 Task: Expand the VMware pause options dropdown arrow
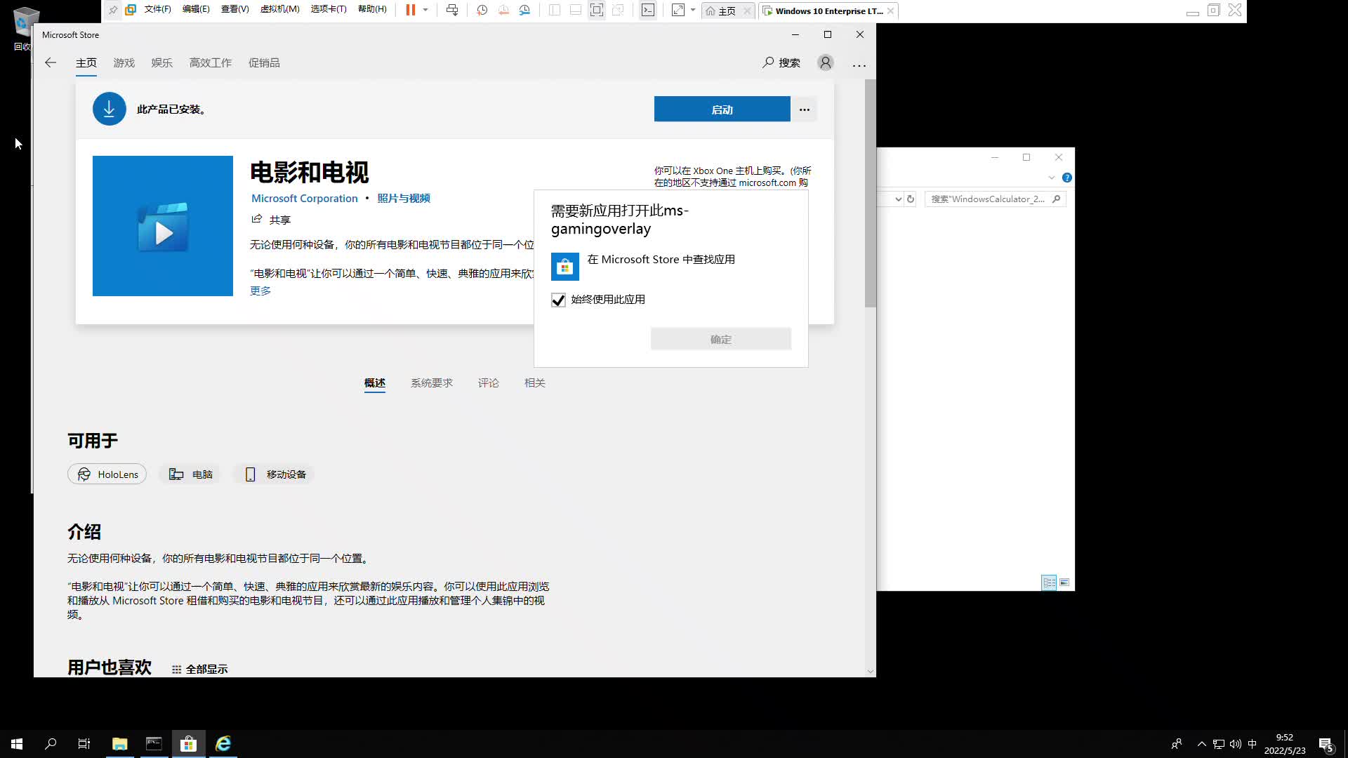click(x=425, y=11)
